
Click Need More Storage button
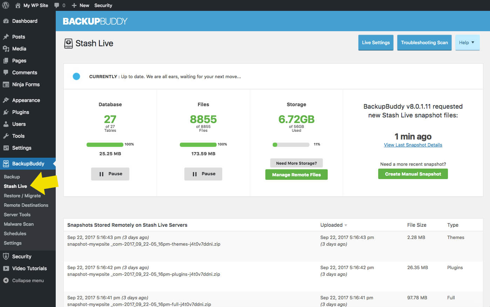[297, 163]
